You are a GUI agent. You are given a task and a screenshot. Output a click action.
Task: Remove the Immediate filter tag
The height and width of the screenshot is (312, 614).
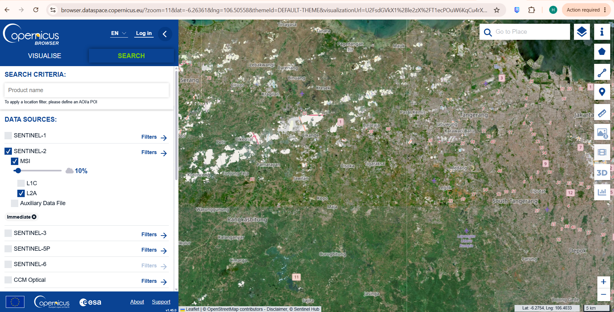34,217
